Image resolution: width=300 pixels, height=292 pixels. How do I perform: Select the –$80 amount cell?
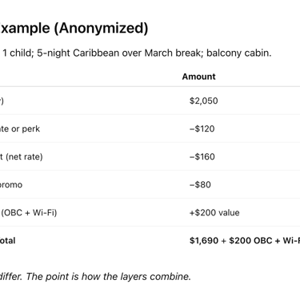click(200, 184)
